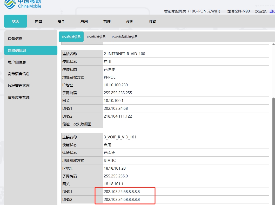Click subnet mask 255.255.255.0
275x205 pixels.
(116, 176)
